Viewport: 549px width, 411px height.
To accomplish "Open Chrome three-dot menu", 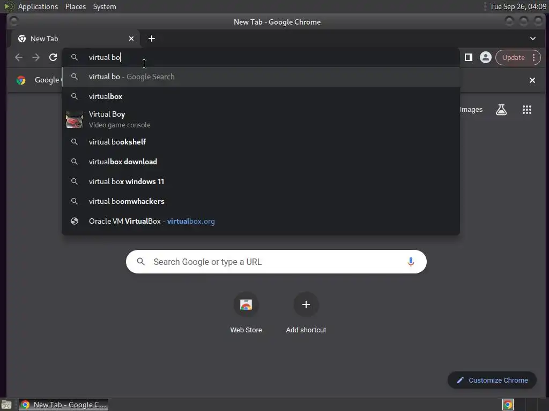I will [x=533, y=58].
